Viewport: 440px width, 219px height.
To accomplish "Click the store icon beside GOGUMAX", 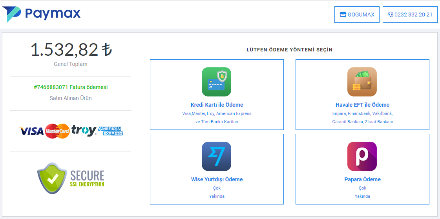I will 343,15.
